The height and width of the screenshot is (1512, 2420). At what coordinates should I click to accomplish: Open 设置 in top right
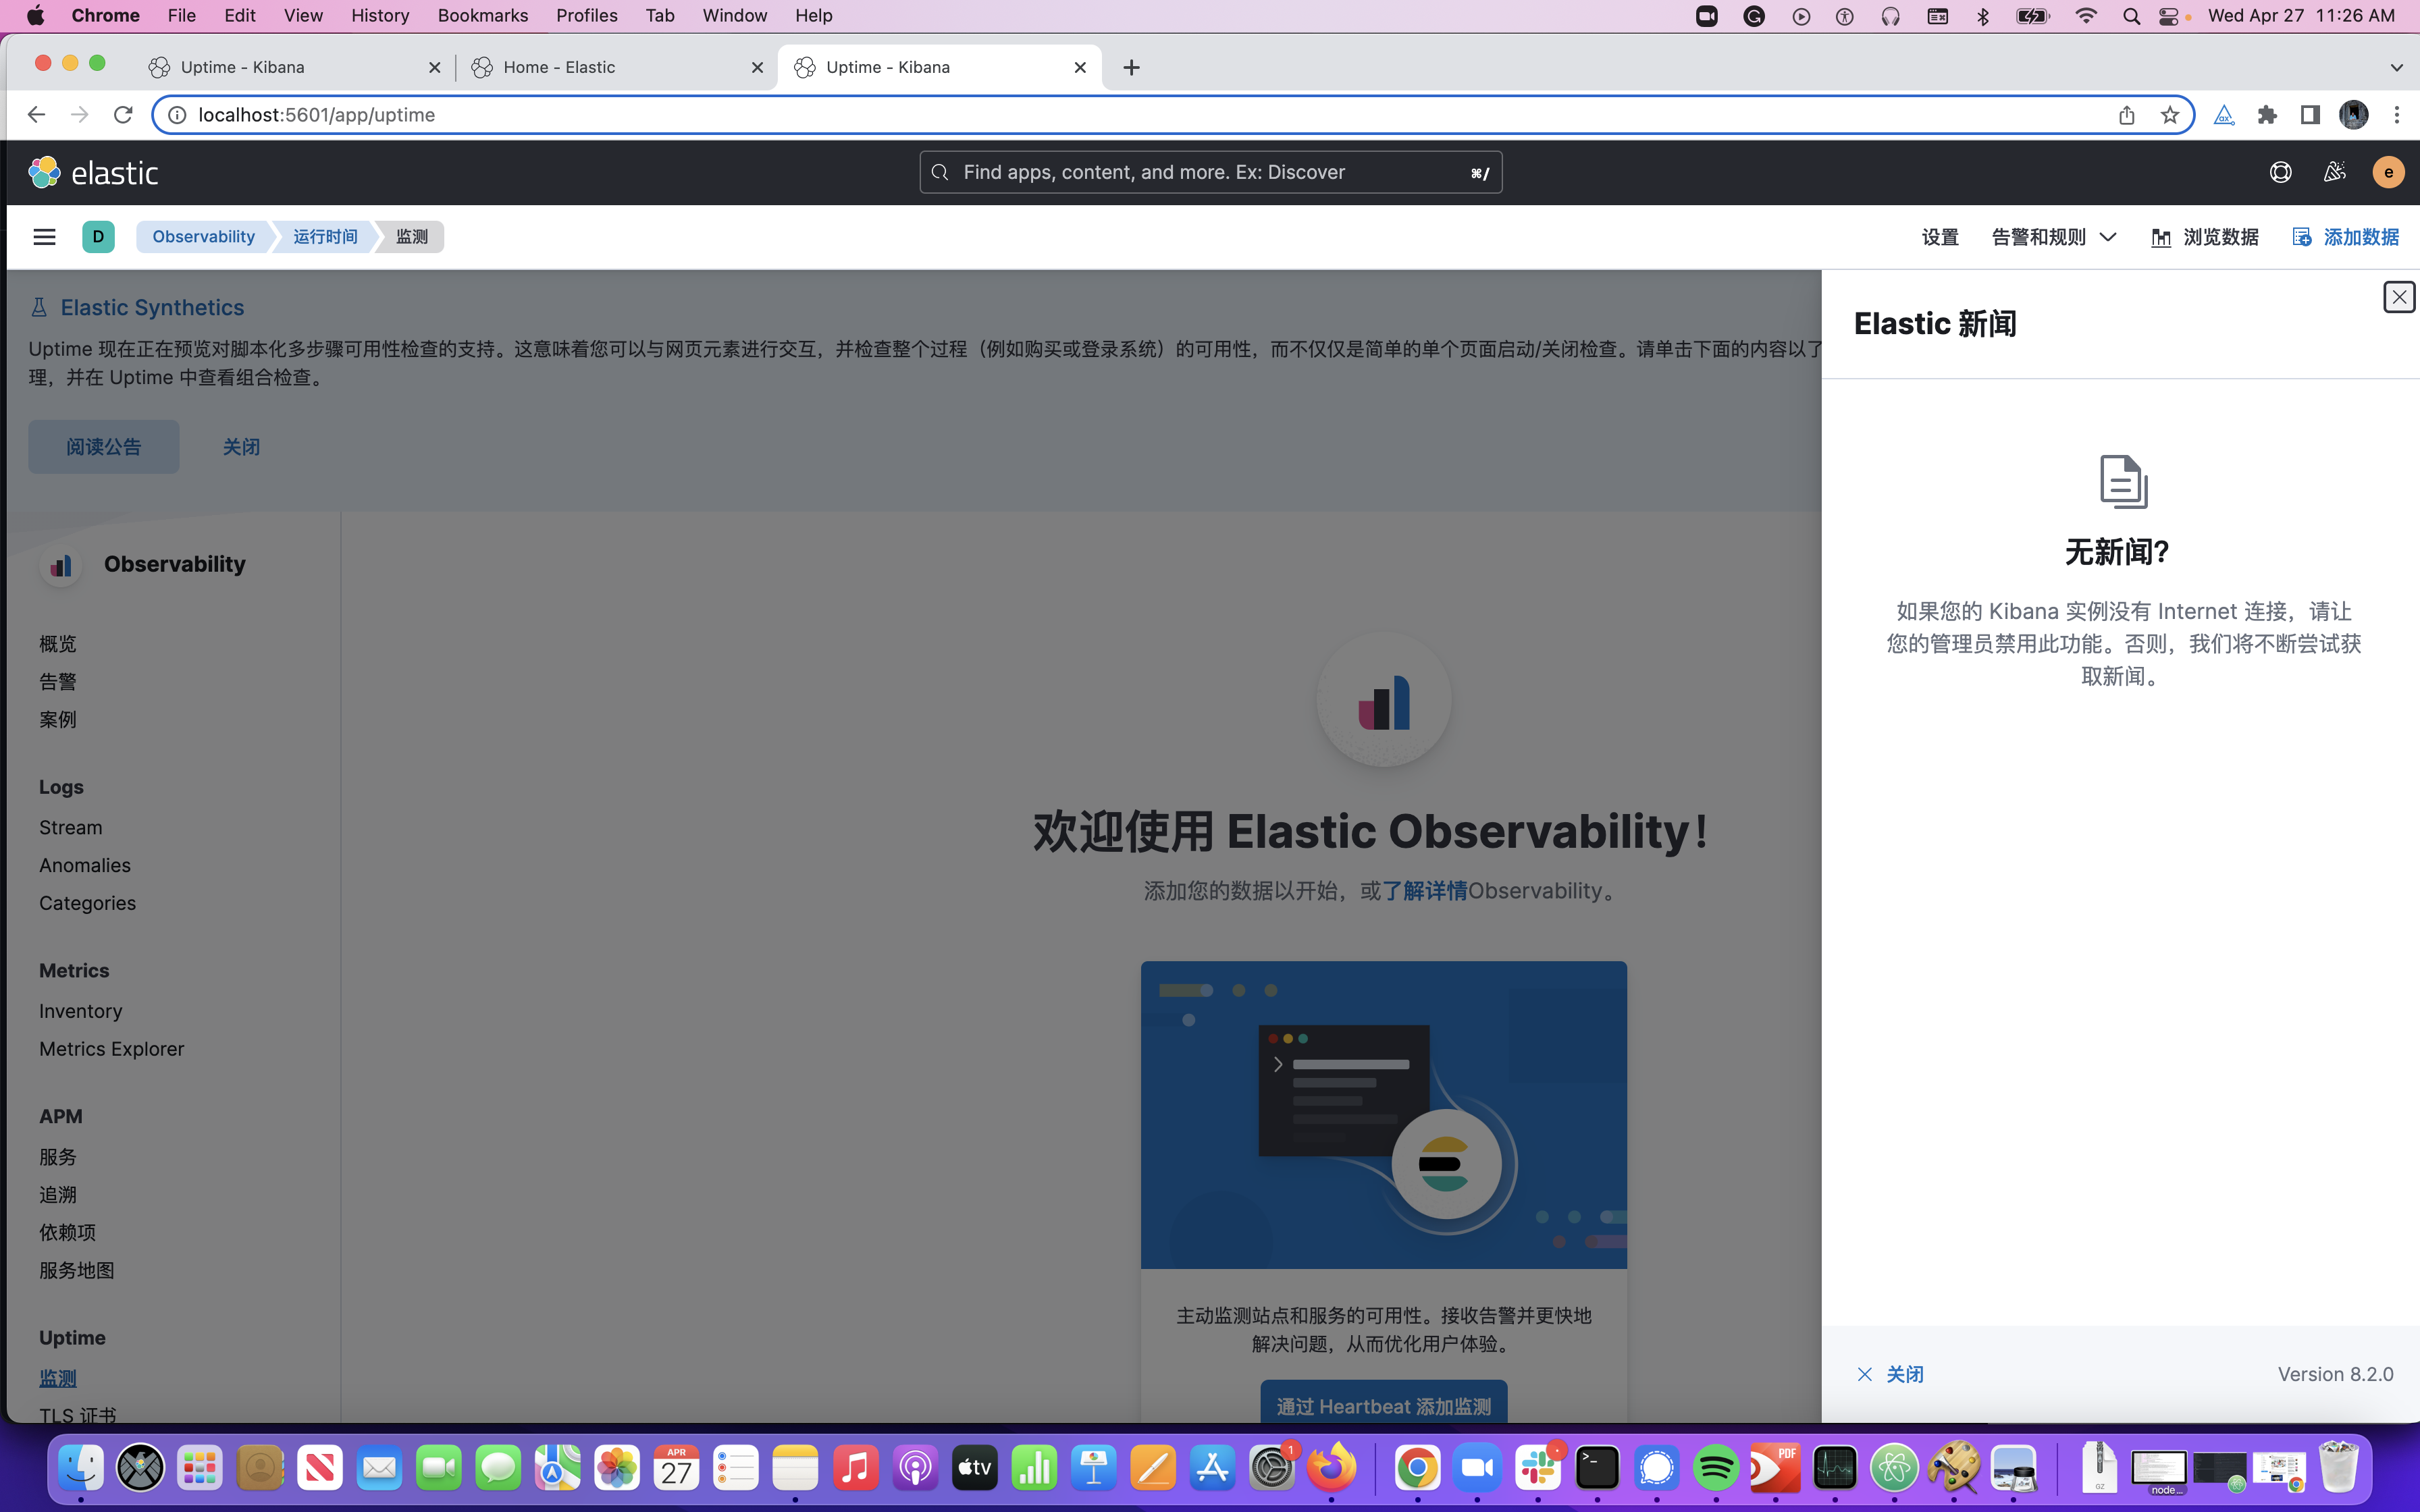pyautogui.click(x=1940, y=237)
